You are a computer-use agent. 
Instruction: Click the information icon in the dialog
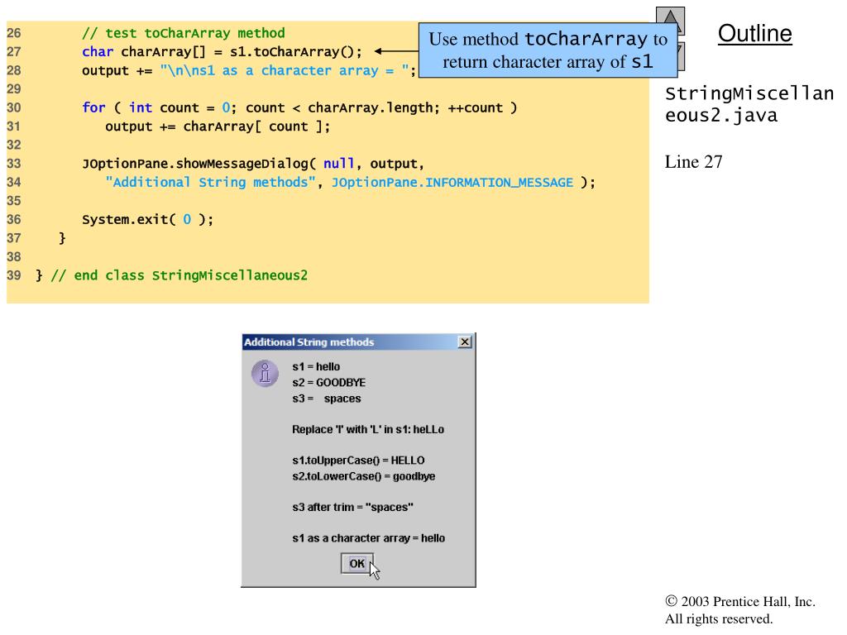(266, 373)
